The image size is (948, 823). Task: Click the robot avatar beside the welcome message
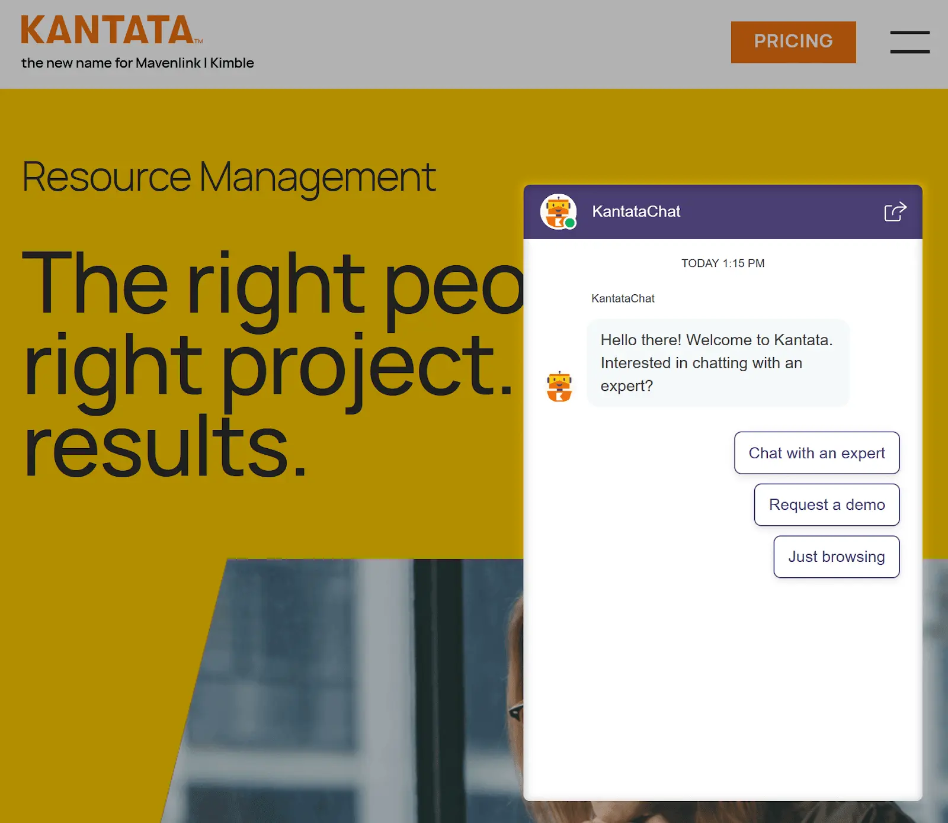tap(559, 387)
